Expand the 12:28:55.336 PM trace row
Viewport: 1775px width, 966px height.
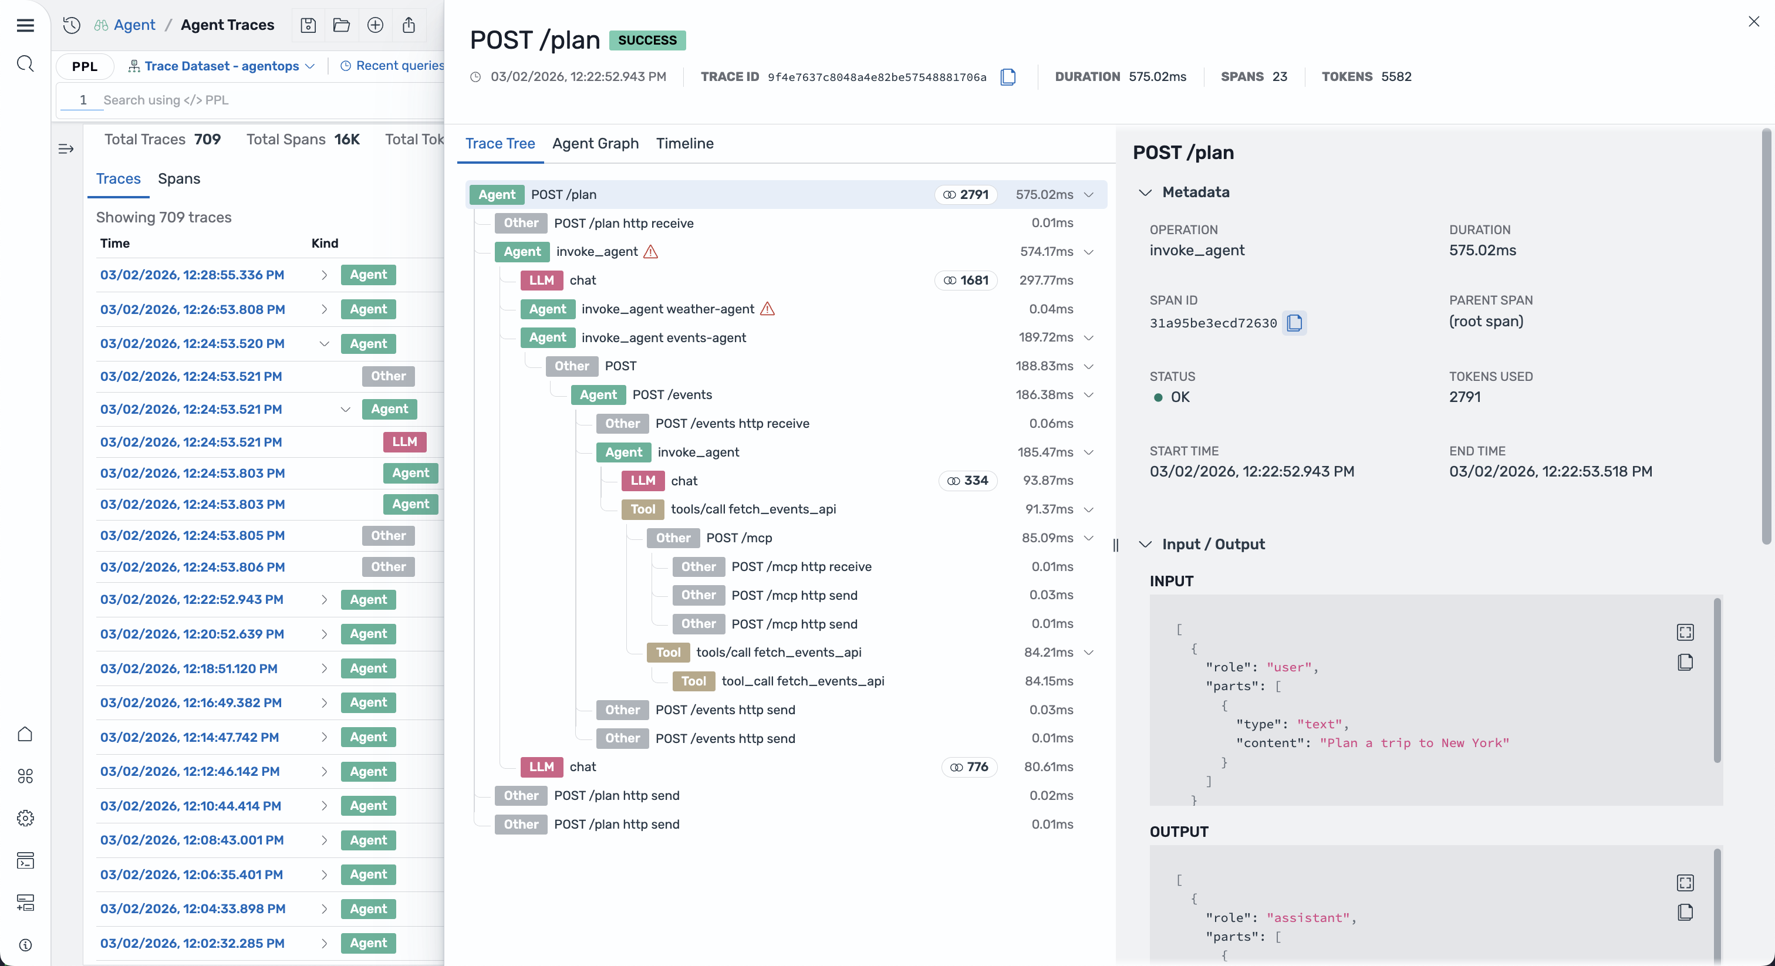[x=324, y=275]
